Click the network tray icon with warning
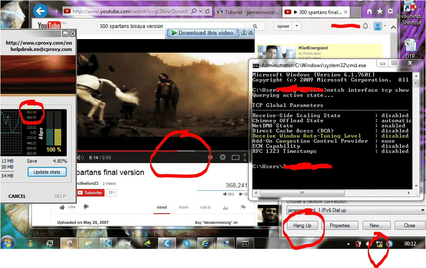Screen dimensions: 426x268 coord(379,244)
